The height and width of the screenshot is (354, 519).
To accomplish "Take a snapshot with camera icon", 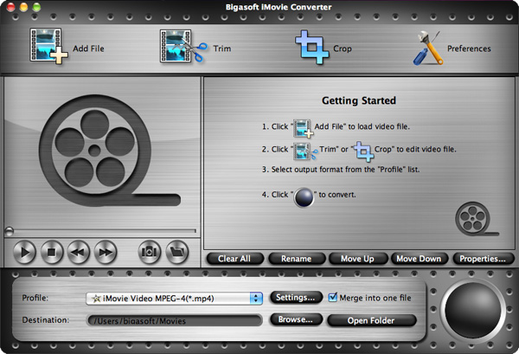I will (150, 252).
